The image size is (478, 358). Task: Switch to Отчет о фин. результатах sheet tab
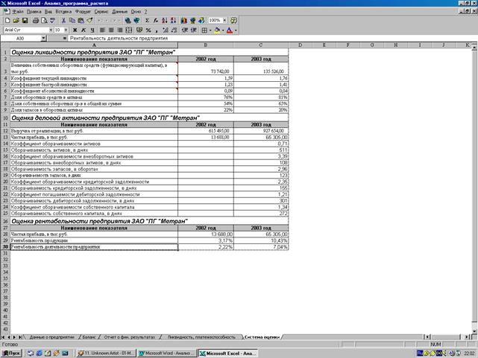pos(130,337)
